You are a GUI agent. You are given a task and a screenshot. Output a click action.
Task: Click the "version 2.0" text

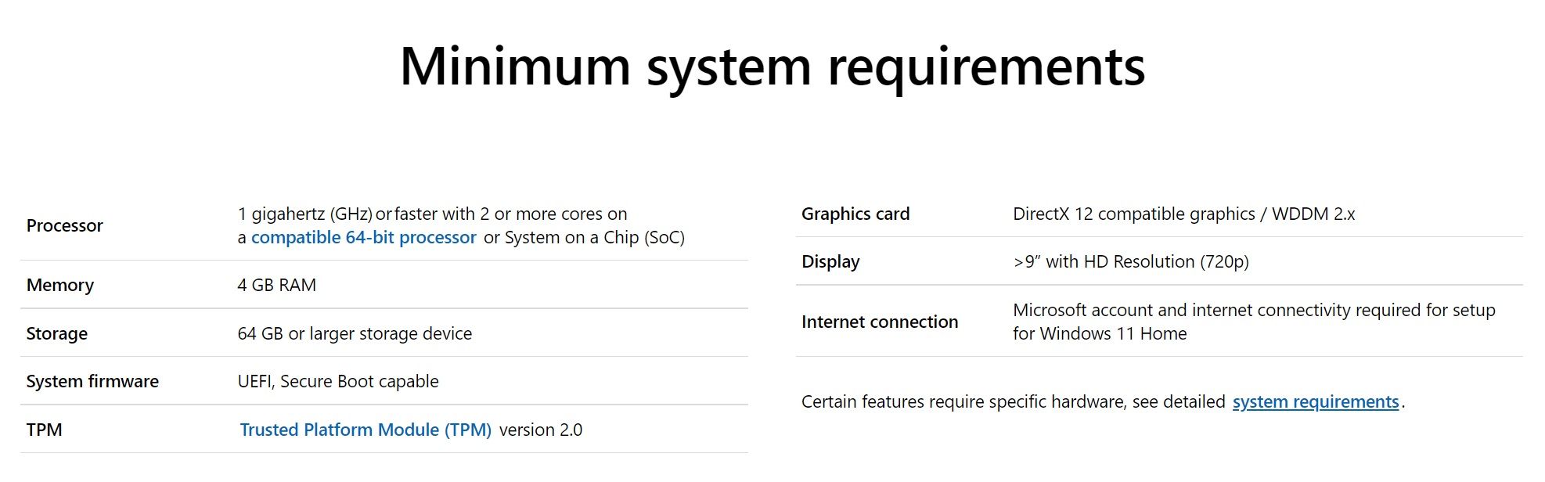click(541, 430)
